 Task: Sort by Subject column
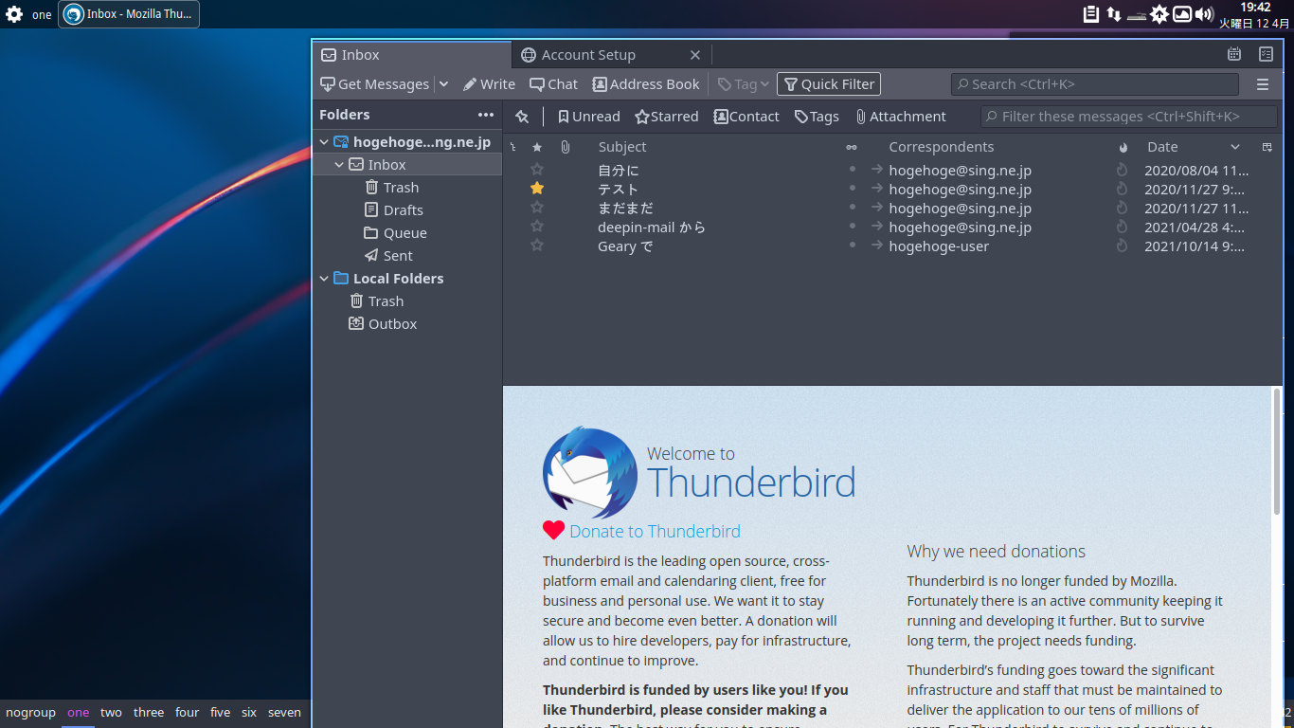click(622, 147)
